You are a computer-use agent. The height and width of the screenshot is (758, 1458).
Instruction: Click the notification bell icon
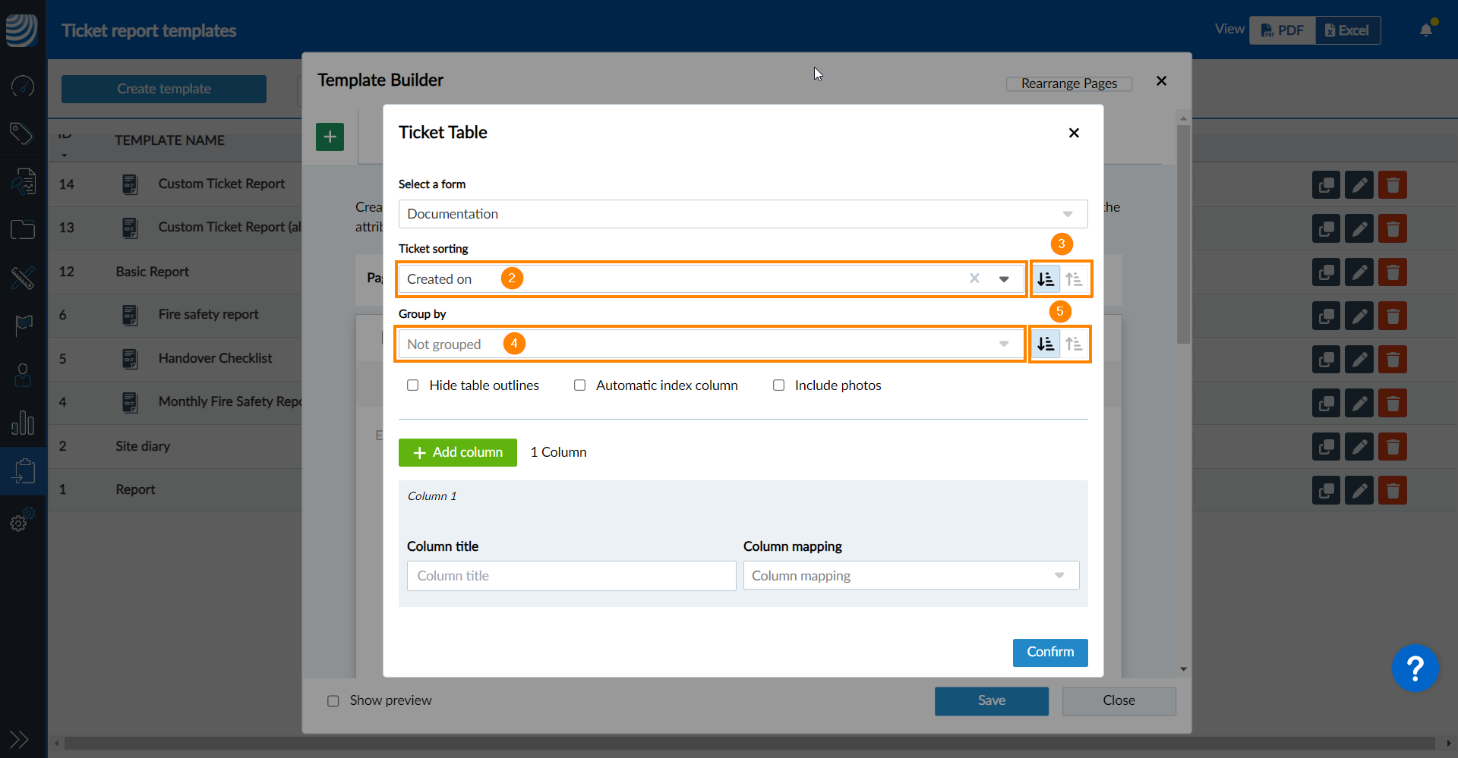(1426, 30)
